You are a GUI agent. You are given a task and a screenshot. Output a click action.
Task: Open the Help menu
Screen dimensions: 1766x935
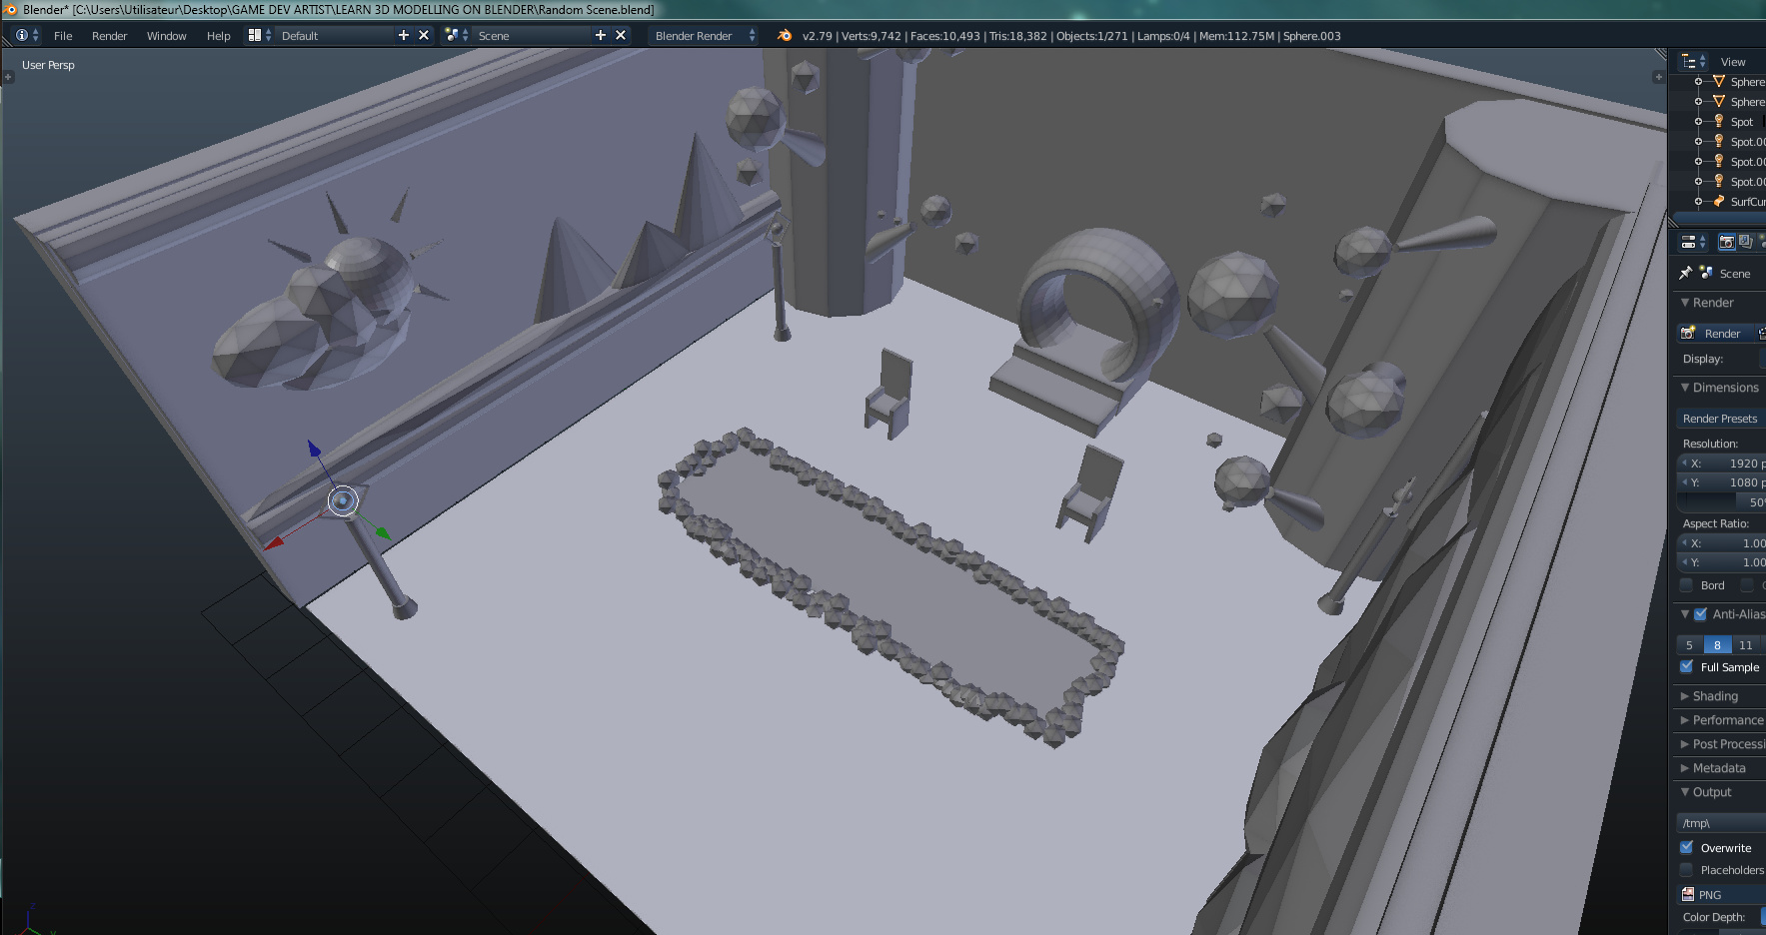pyautogui.click(x=219, y=35)
